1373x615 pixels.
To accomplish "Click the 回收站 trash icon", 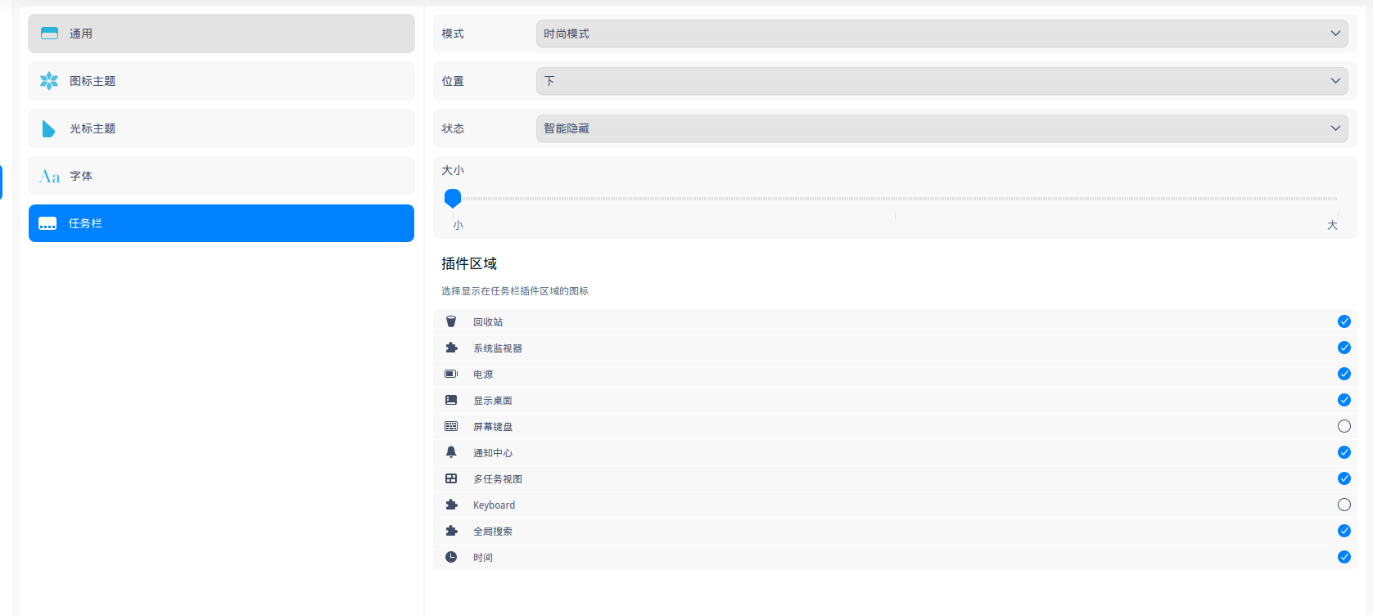I will pos(451,321).
